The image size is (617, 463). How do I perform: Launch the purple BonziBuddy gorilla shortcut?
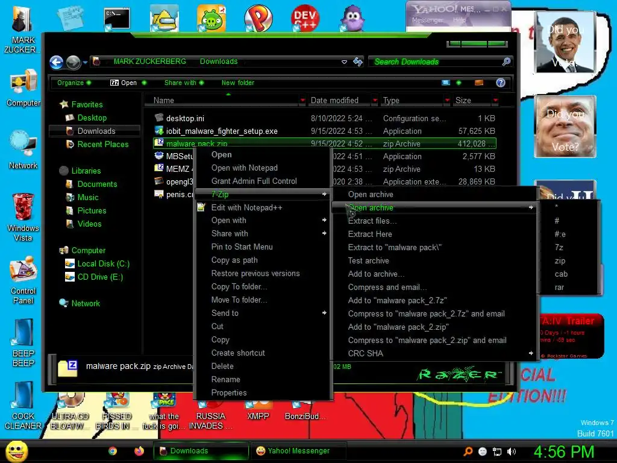click(352, 18)
